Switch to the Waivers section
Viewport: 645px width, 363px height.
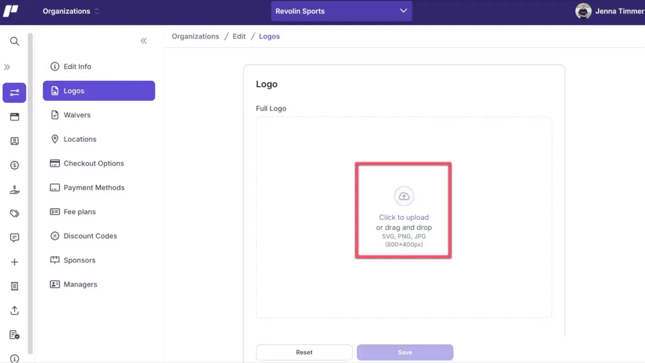(77, 115)
